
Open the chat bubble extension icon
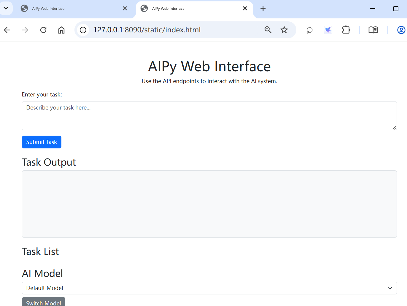(309, 30)
